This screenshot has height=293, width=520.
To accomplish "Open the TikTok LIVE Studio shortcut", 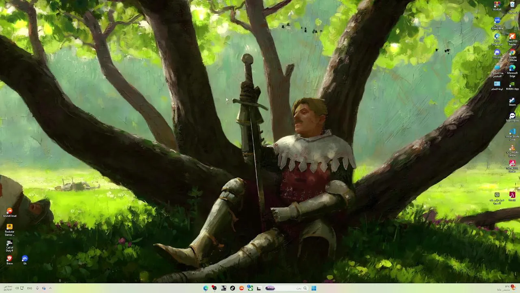I will (512, 166).
